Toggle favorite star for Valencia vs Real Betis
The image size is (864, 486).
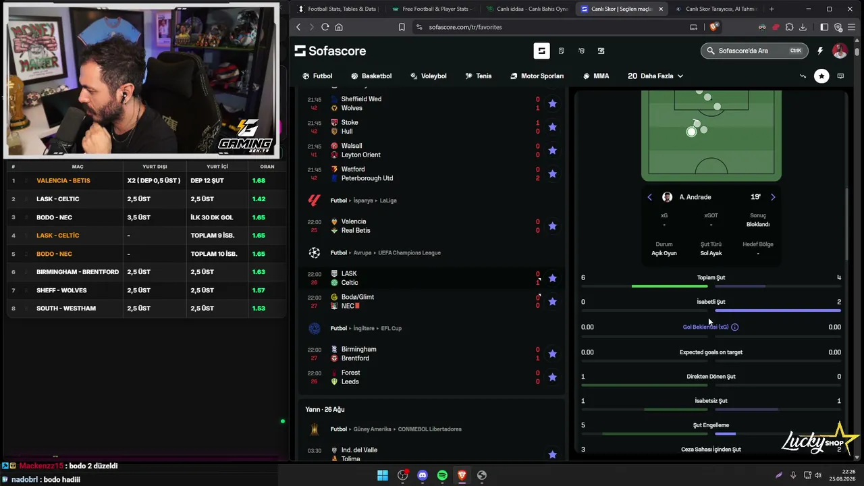pyautogui.click(x=553, y=226)
